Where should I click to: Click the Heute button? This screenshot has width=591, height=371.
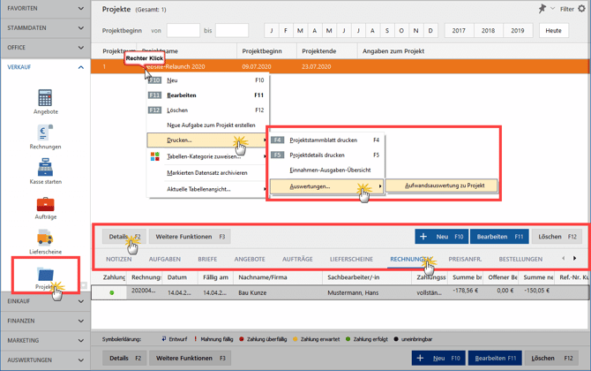coord(553,31)
